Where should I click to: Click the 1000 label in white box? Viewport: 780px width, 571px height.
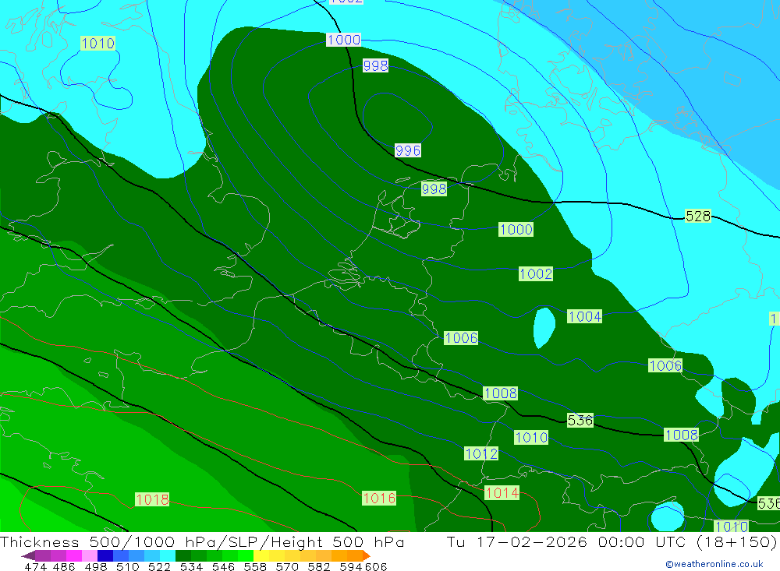344,40
